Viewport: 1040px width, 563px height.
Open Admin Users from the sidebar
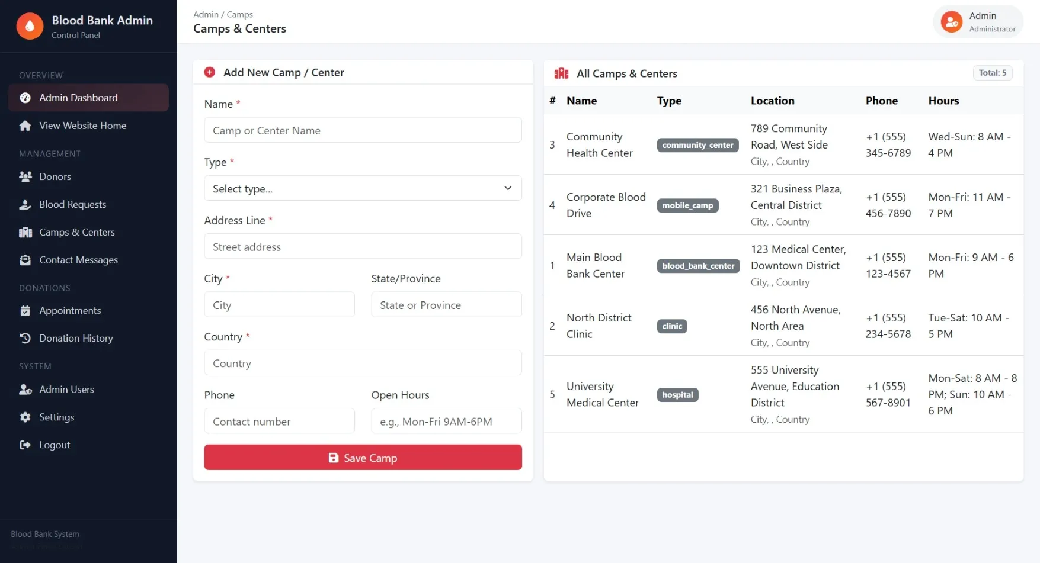(66, 390)
